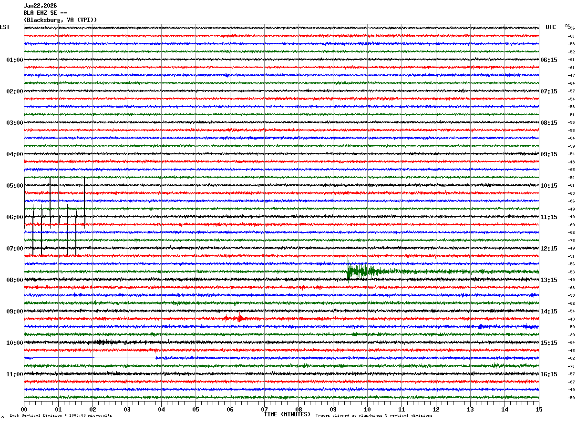
Task: Click the "EST" timezone label
Action: pyautogui.click(x=4, y=27)
